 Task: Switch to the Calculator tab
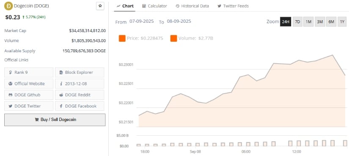[154, 6]
